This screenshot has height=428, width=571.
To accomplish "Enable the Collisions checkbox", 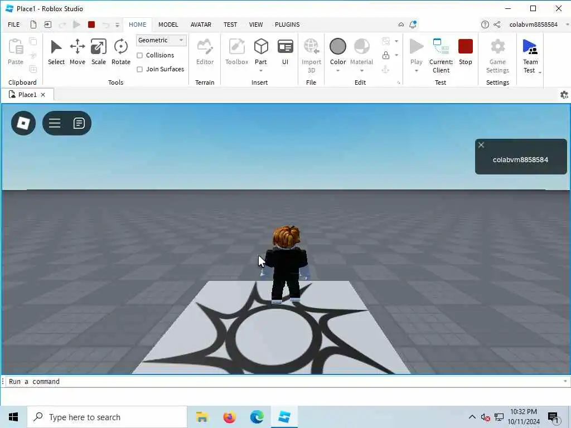I will coord(139,55).
